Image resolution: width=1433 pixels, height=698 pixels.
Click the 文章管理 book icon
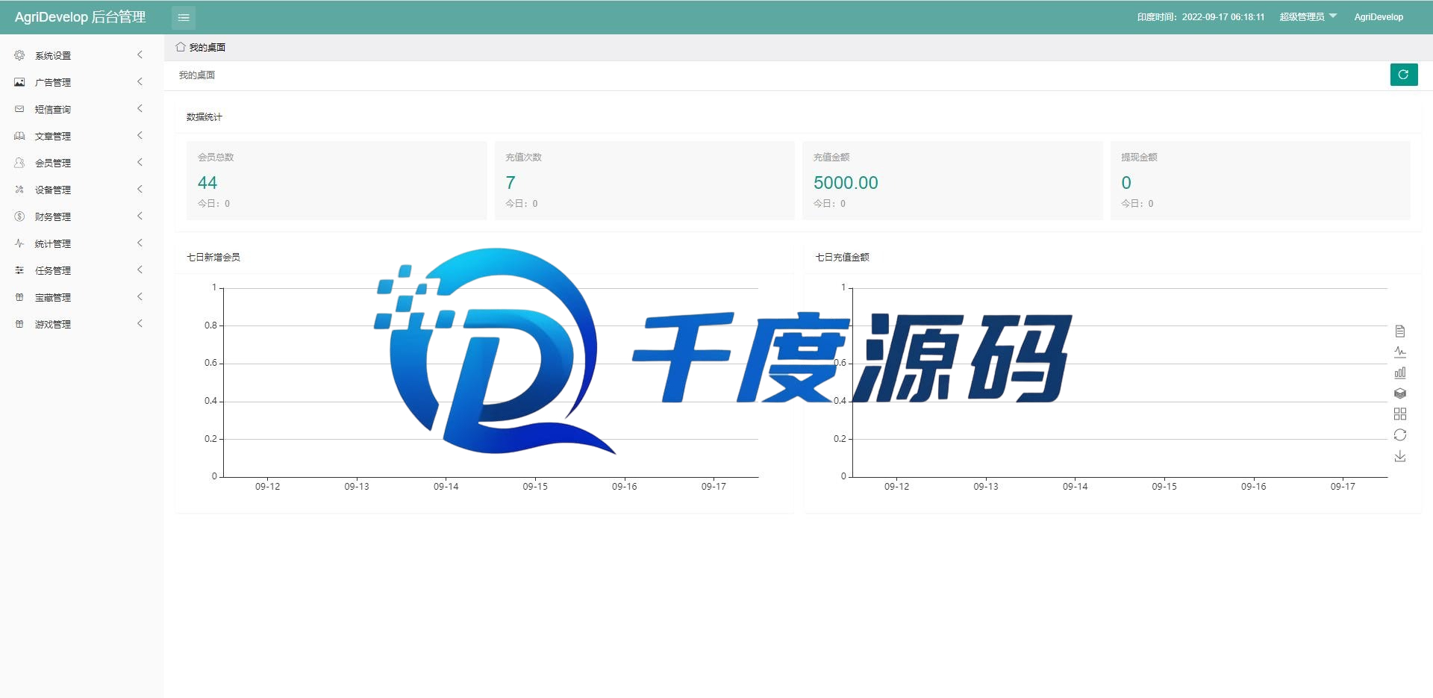click(x=19, y=136)
